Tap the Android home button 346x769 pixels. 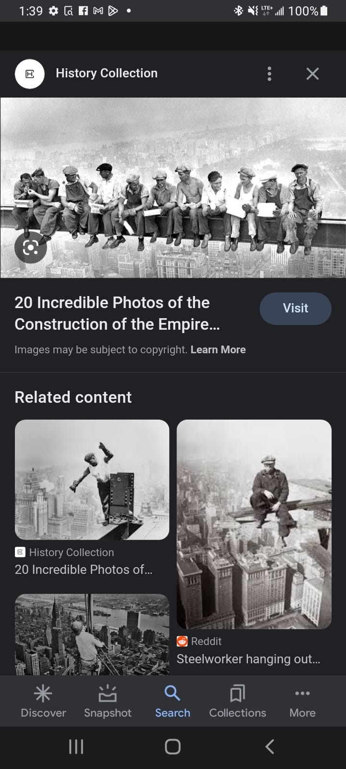pyautogui.click(x=173, y=746)
